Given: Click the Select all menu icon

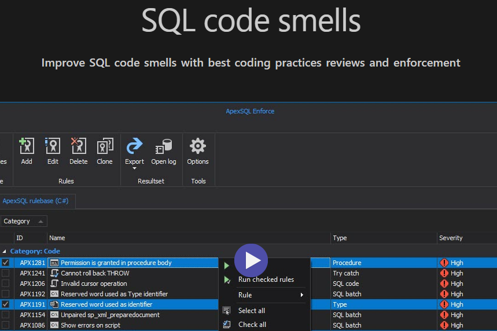Looking at the screenshot, I should pos(227,311).
